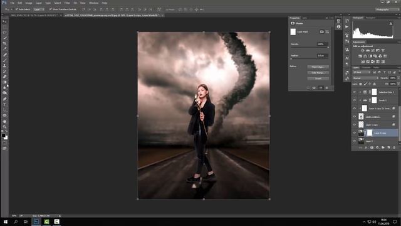Select the Eraser tool

(x=4, y=77)
